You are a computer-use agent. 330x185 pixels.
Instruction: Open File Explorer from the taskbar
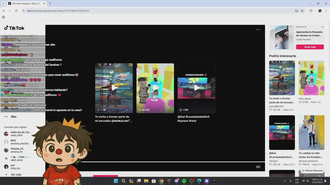tap(146, 181)
